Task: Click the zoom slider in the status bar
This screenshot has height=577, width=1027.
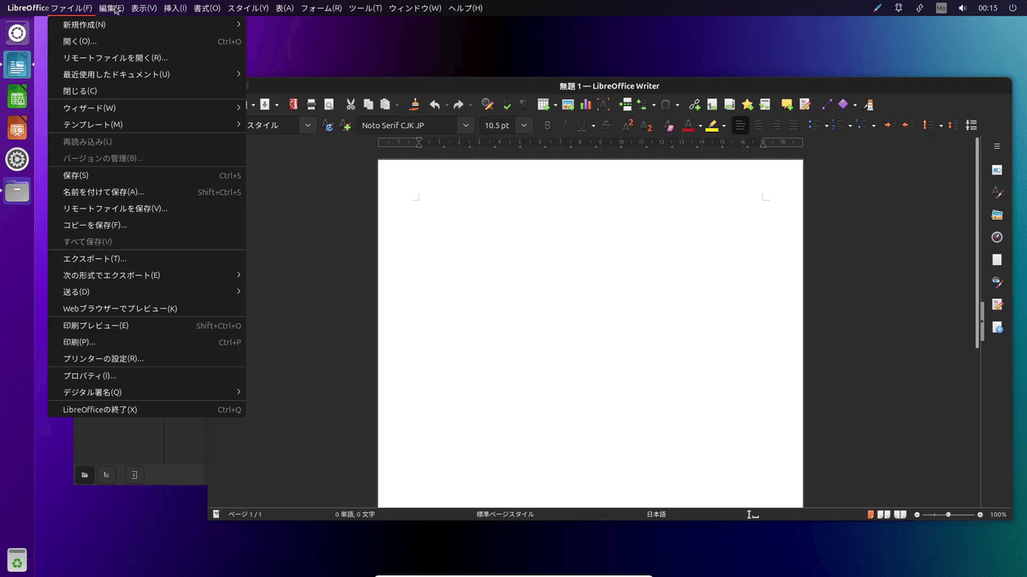Action: (948, 515)
